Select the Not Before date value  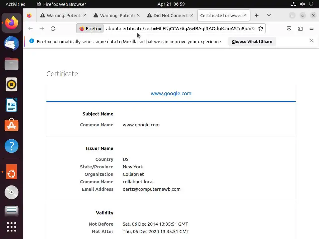(155, 224)
